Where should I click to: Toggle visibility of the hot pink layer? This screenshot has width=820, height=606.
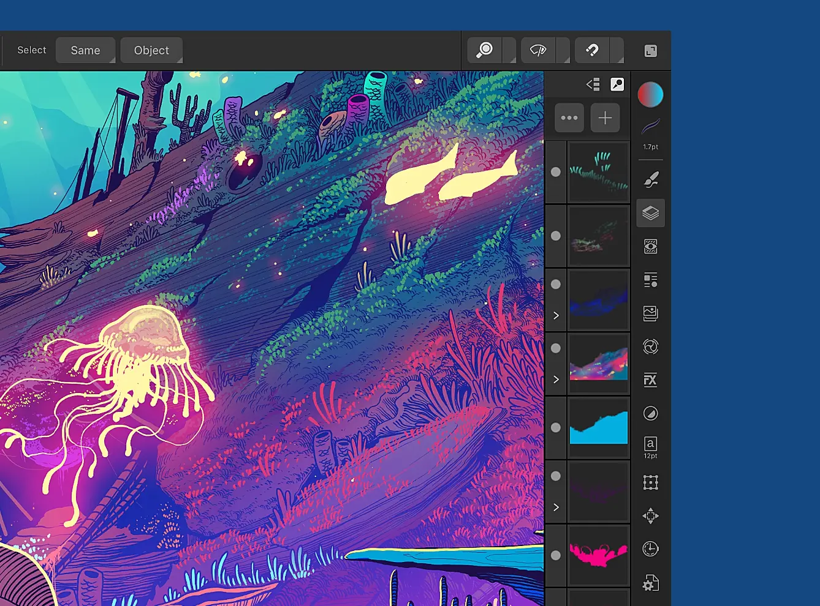point(556,555)
